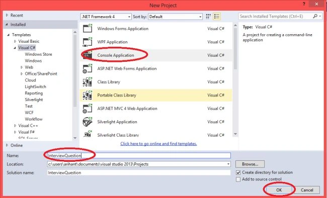
Task: Click the Windows Forms Application template icon
Action: [x=88, y=28]
